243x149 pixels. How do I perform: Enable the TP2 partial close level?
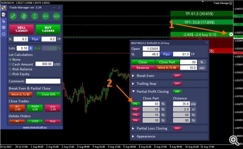135,109
